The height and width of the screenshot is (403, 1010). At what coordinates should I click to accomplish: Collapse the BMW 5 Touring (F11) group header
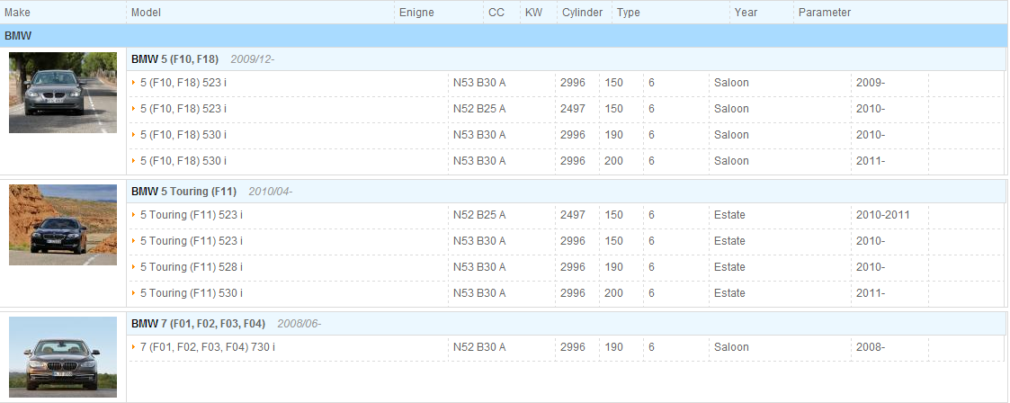pyautogui.click(x=567, y=192)
